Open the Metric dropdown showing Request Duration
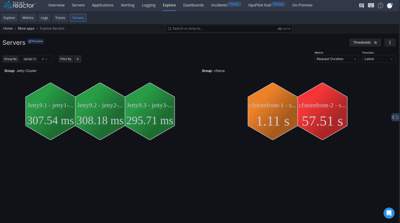The image size is (400, 223). (x=336, y=59)
